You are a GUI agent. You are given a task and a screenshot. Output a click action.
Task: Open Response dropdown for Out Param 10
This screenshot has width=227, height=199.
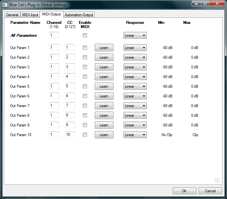135,135
